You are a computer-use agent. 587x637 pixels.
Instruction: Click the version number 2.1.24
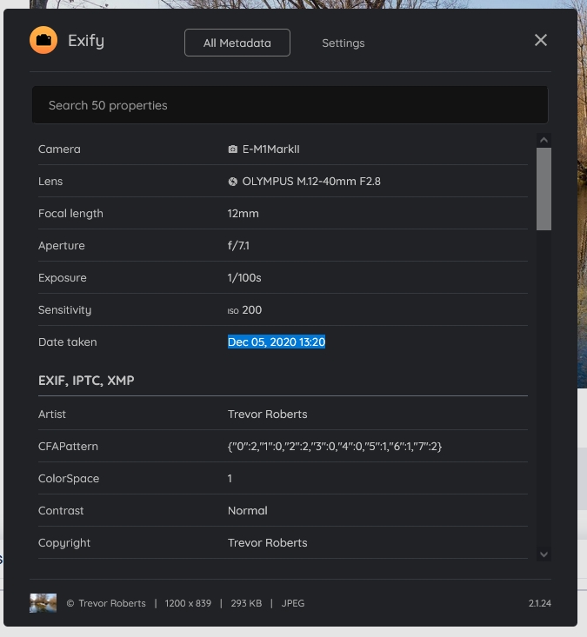point(539,603)
